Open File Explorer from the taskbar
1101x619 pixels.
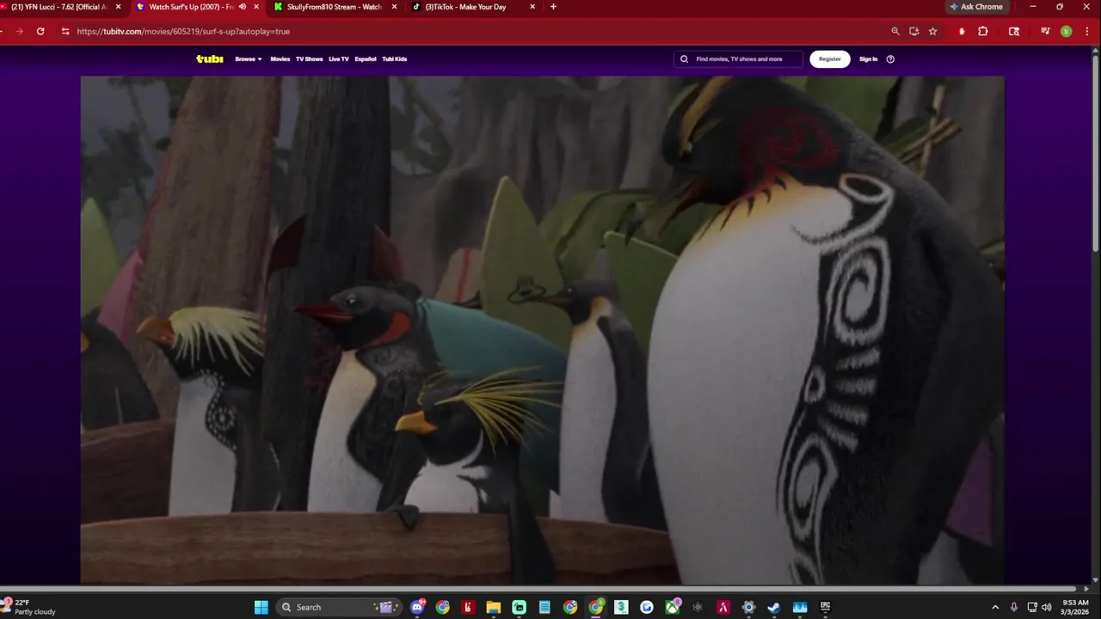tap(494, 607)
